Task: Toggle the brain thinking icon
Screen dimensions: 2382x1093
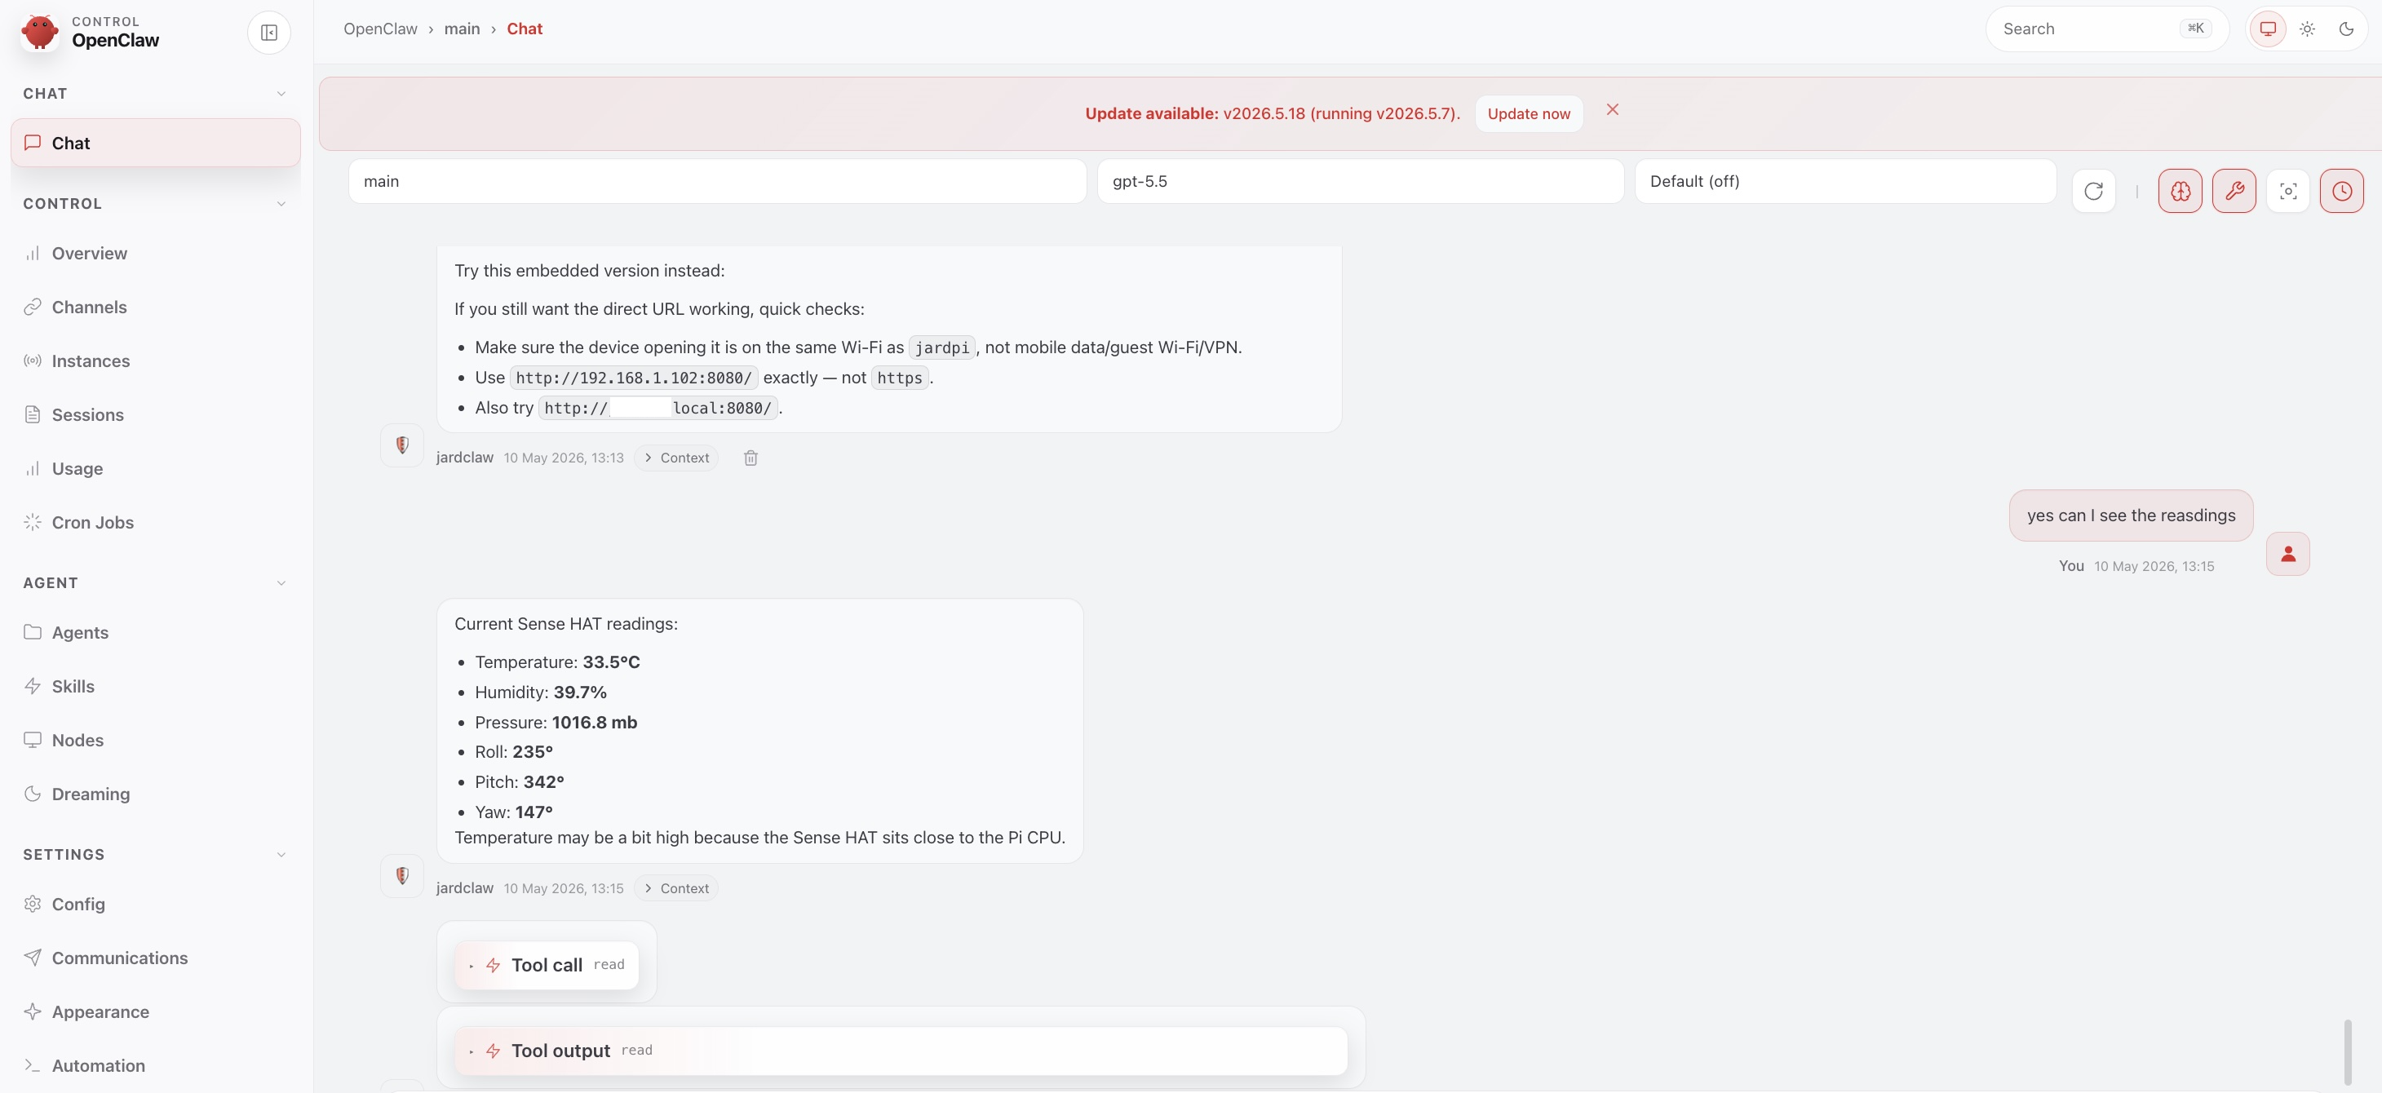Action: (x=2180, y=191)
